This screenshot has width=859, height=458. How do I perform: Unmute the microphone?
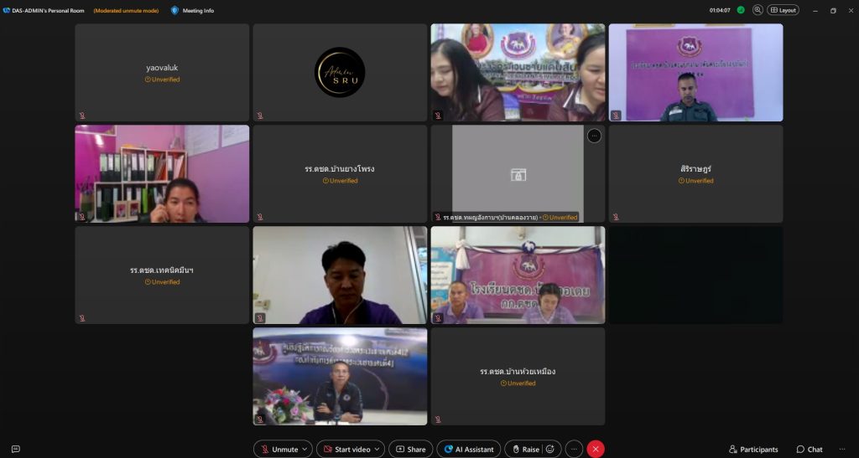278,450
